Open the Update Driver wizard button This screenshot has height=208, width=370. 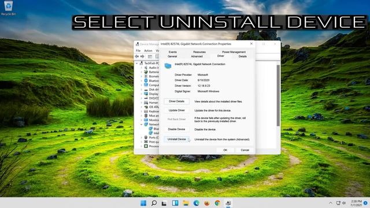click(x=176, y=110)
